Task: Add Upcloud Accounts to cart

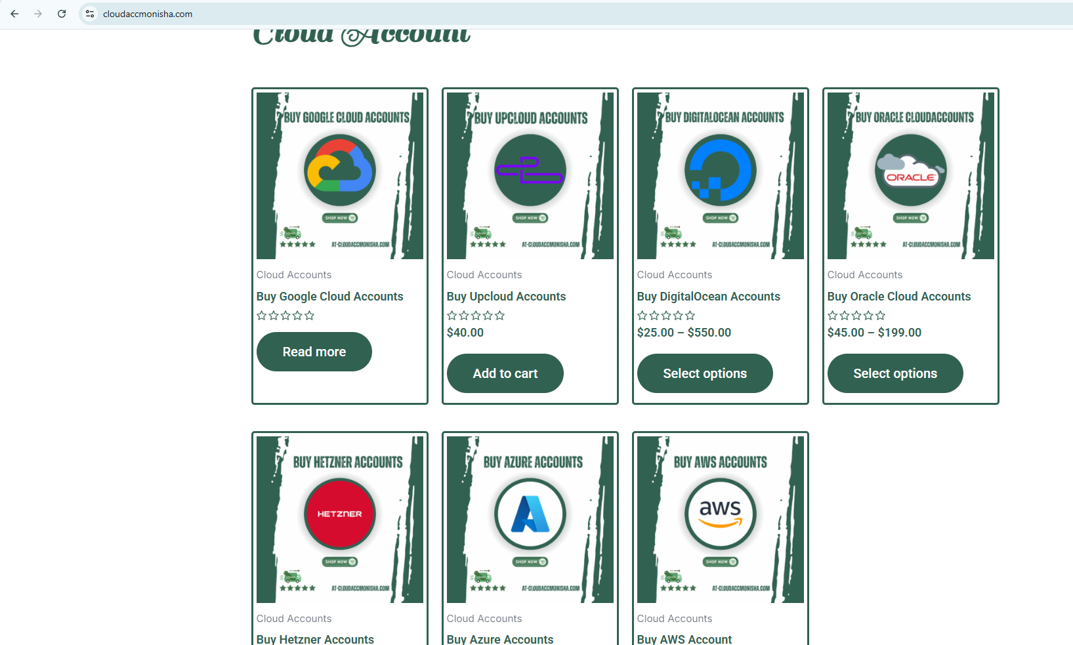Action: [505, 373]
